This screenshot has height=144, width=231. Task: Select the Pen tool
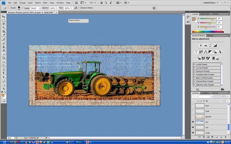pos(4,70)
